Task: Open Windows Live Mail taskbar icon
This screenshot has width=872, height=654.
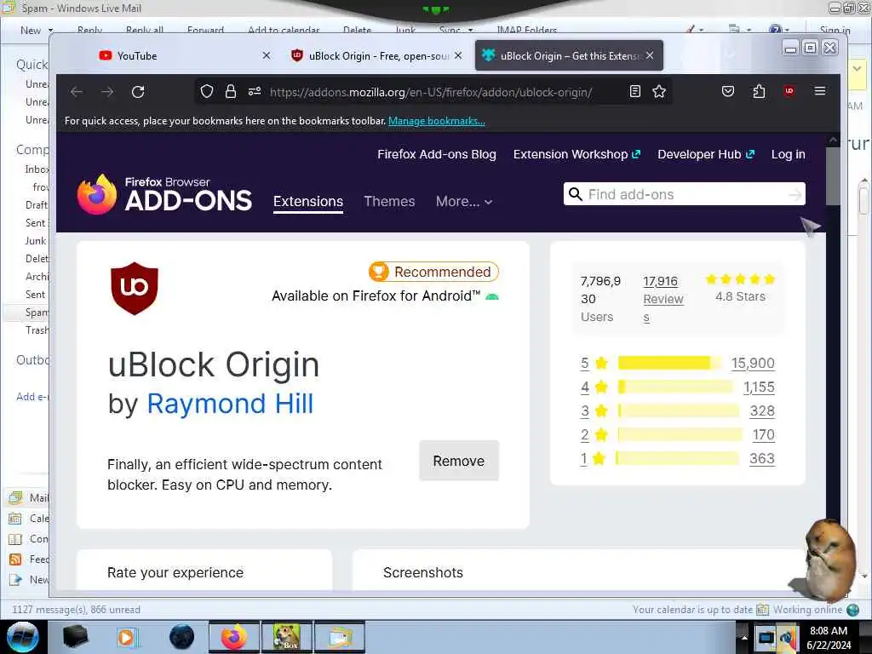Action: point(340,637)
